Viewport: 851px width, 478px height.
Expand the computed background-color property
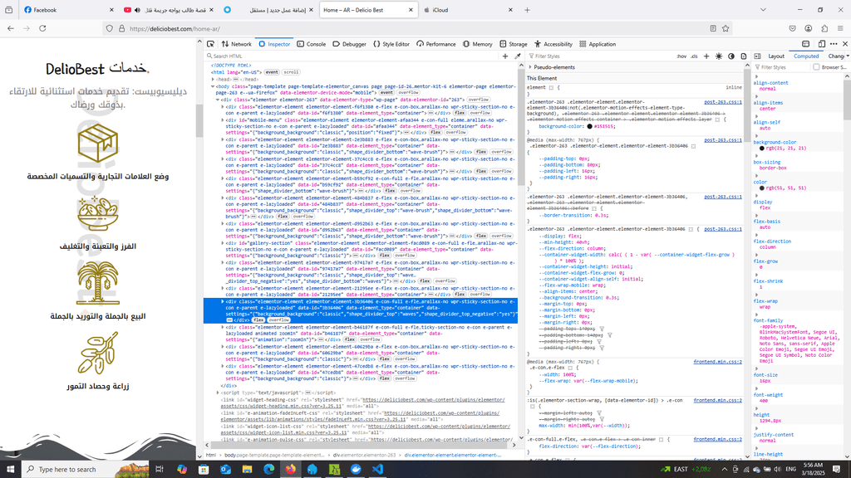756,136
